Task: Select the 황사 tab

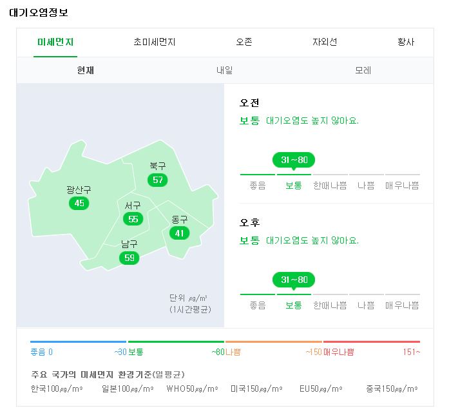Action: 406,42
